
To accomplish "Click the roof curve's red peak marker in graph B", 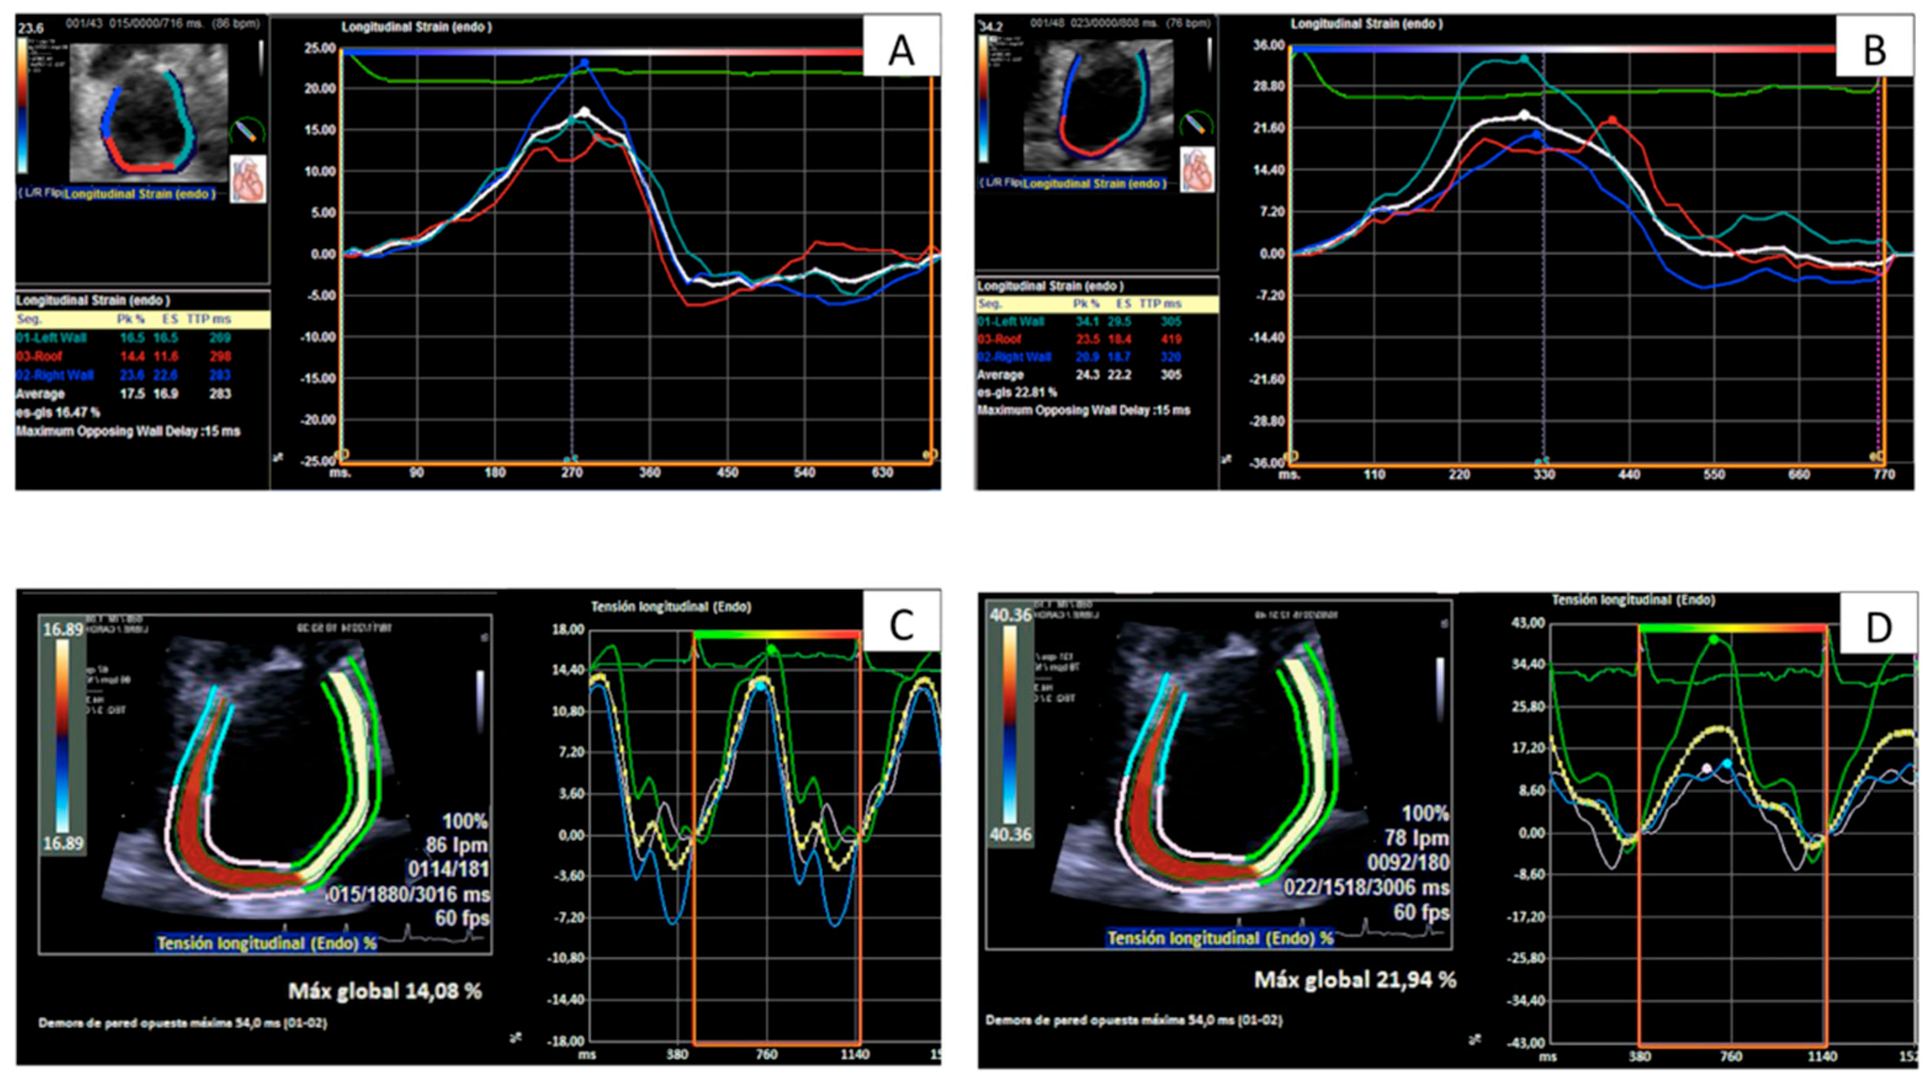I will click(x=1612, y=120).
